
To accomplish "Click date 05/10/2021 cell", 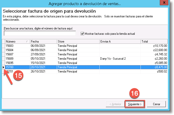I will (x=38, y=59).
